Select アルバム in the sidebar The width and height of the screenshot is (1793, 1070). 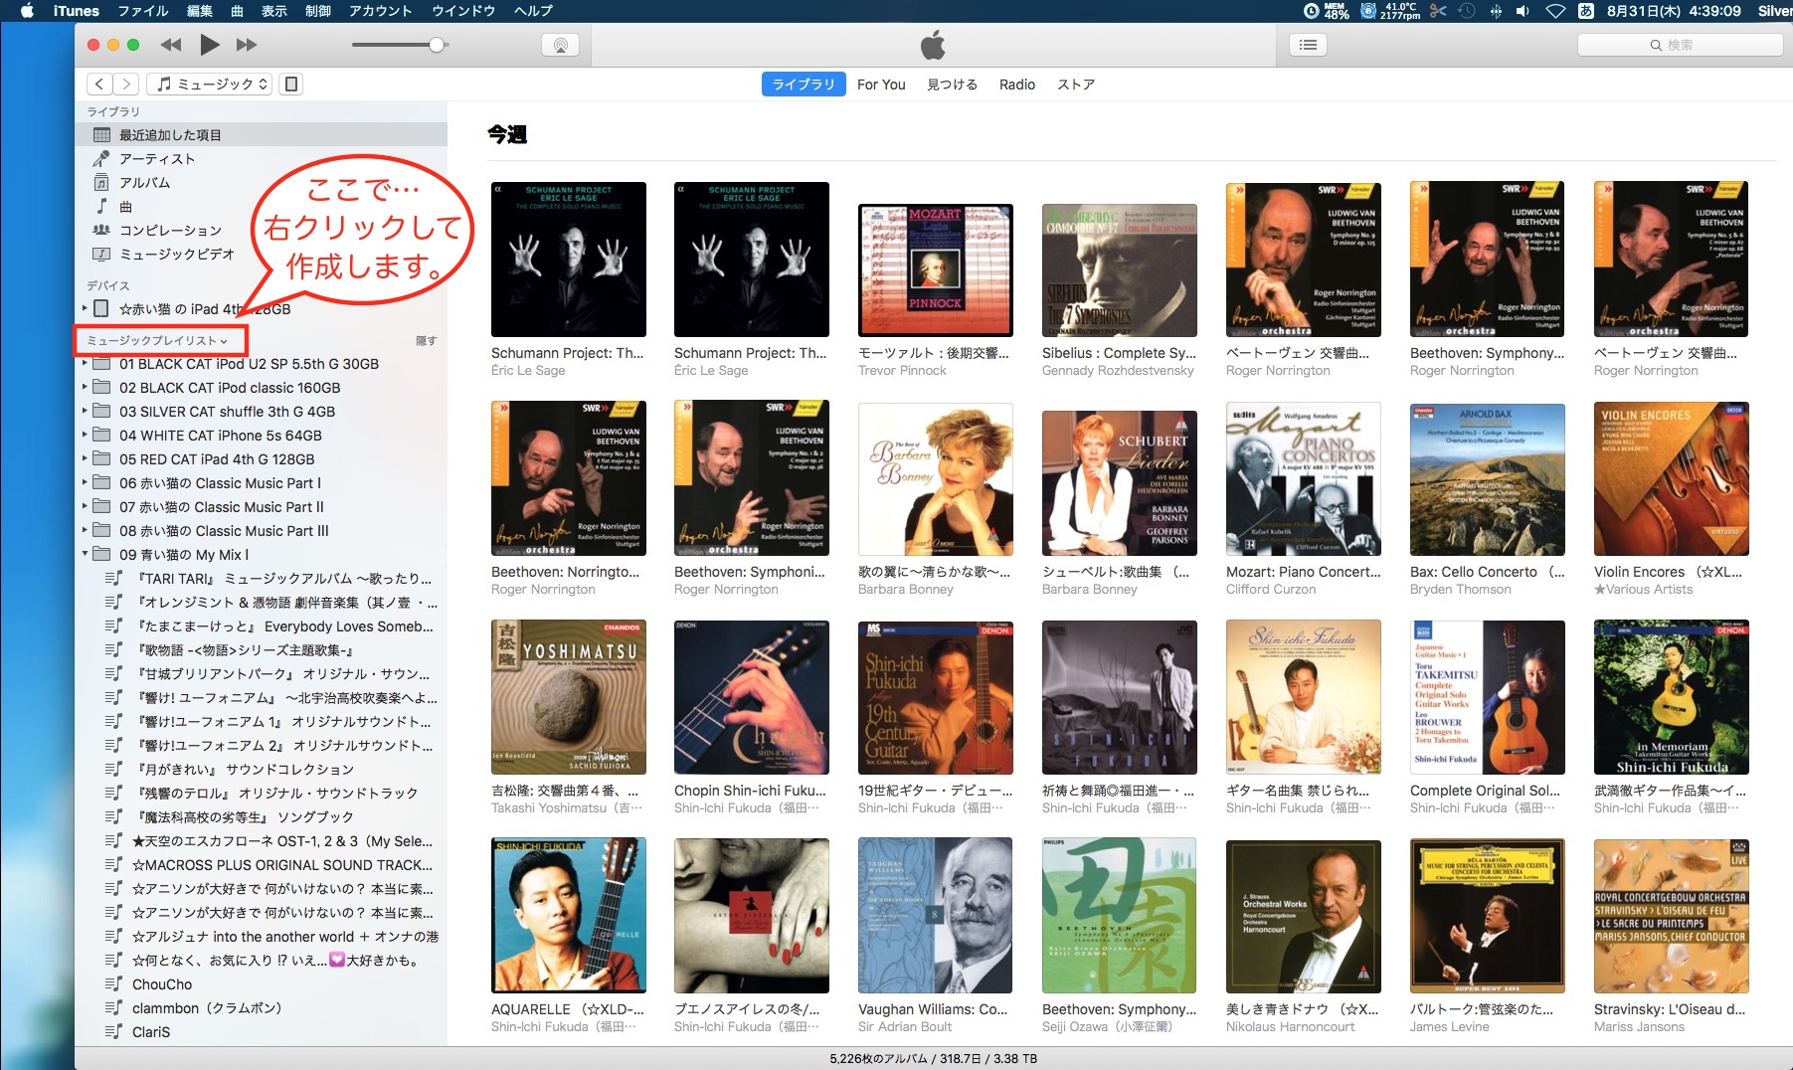click(262, 183)
